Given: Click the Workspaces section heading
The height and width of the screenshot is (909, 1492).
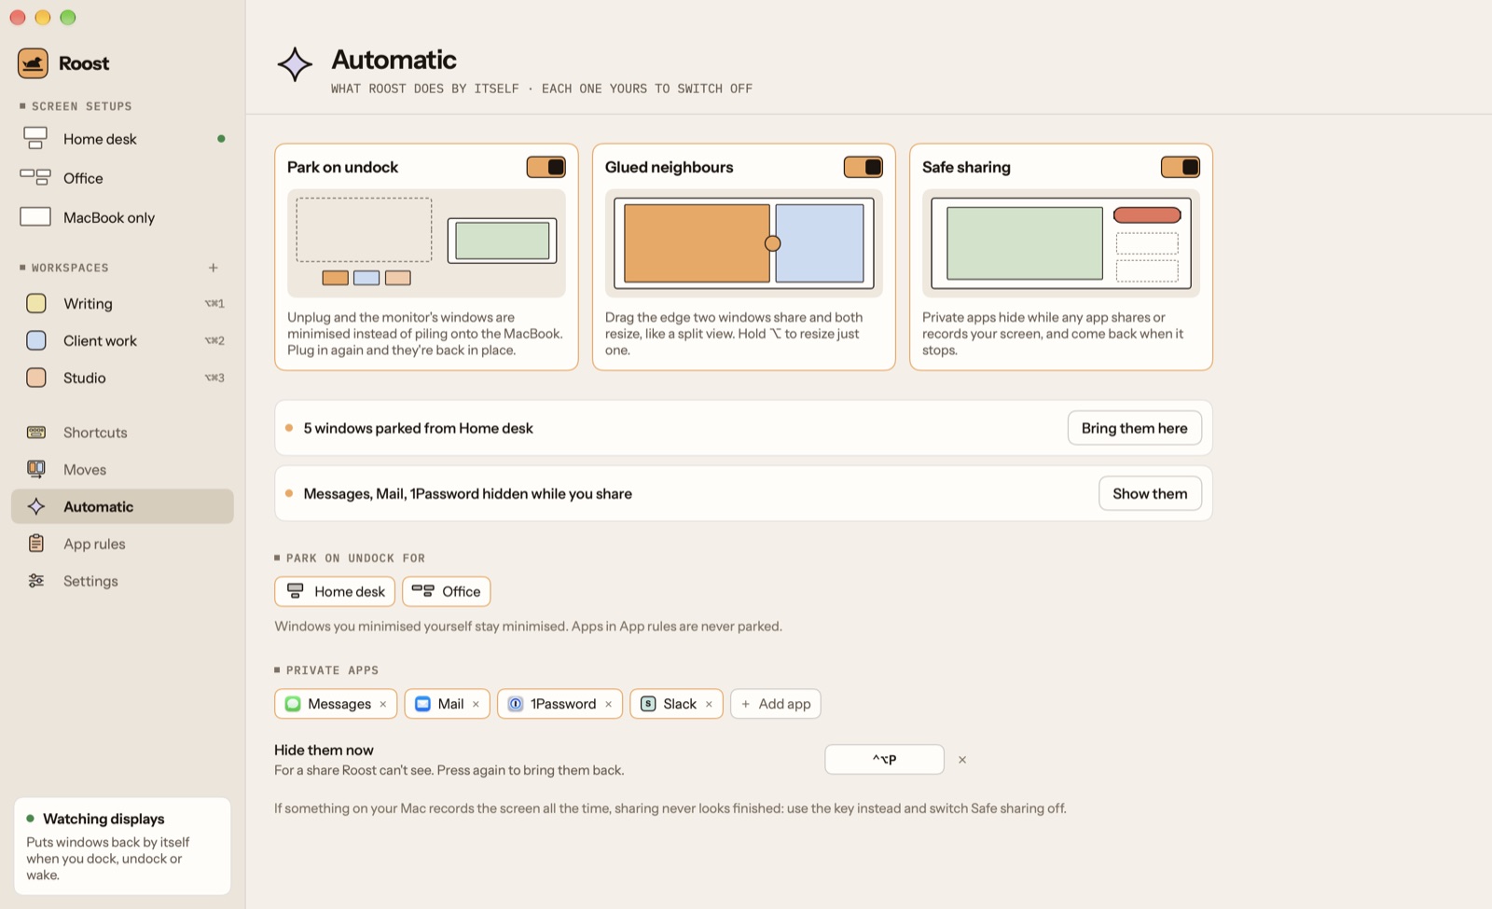Looking at the screenshot, I should [x=70, y=268].
